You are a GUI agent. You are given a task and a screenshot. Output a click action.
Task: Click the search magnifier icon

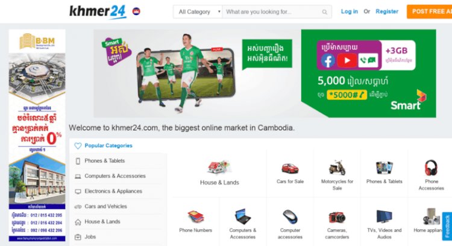325,12
